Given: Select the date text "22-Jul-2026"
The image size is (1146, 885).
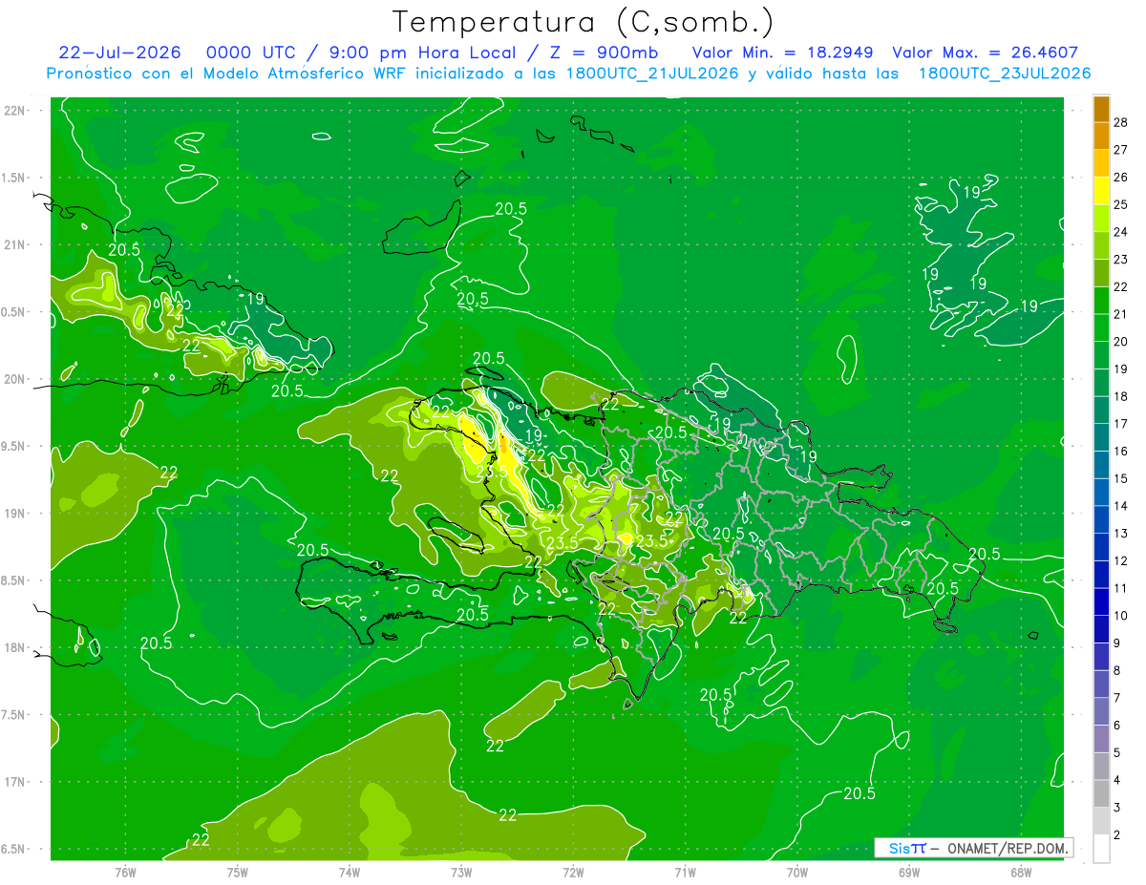Looking at the screenshot, I should tap(121, 53).
